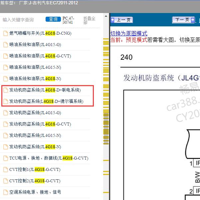The width and height of the screenshot is (200, 200).
Task: Open 发动机防盗系统(JL4G15-N) entry
Action: tap(35, 135)
